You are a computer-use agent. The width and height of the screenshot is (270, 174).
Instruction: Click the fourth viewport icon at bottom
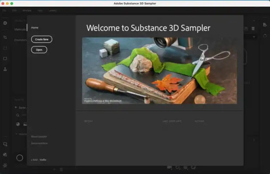click(193, 168)
